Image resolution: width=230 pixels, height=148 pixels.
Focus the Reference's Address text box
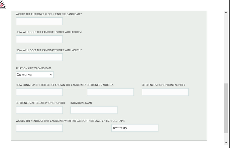(110, 92)
